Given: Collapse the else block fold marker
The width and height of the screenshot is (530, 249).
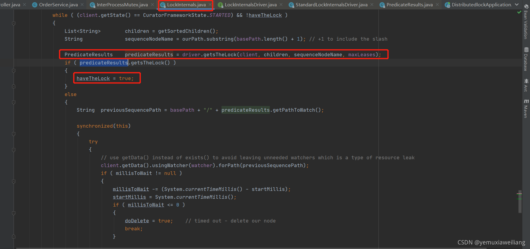Looking at the screenshot, I should (x=14, y=102).
